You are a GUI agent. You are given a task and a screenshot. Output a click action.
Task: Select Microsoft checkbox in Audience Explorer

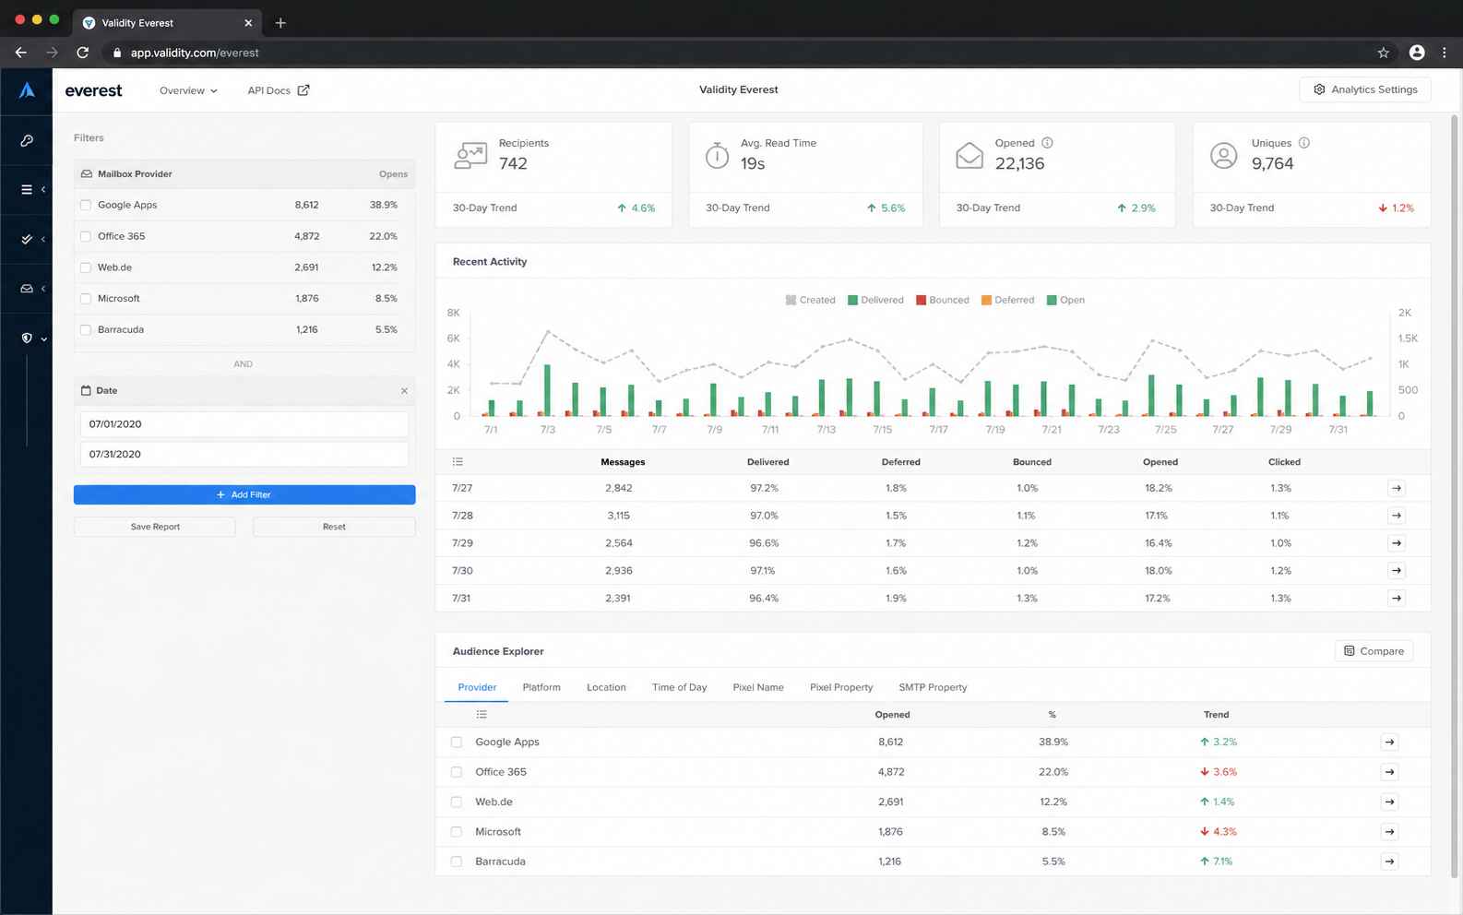click(x=457, y=832)
